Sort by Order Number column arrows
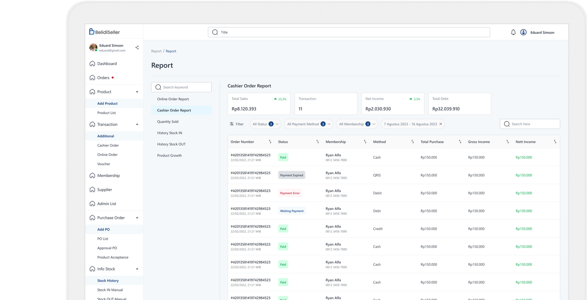Viewport: 587px width, 300px height. point(270,142)
